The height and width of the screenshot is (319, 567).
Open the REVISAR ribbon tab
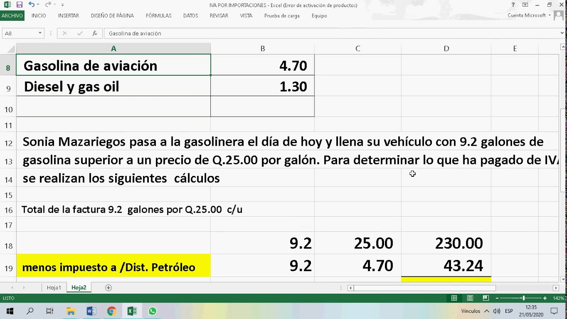pyautogui.click(x=219, y=16)
